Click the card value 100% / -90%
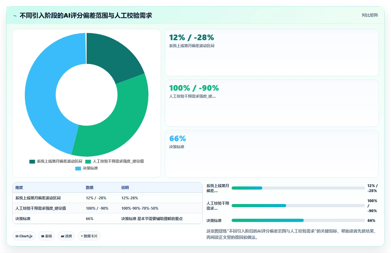Viewport: 391px width, 253px height. (x=194, y=88)
